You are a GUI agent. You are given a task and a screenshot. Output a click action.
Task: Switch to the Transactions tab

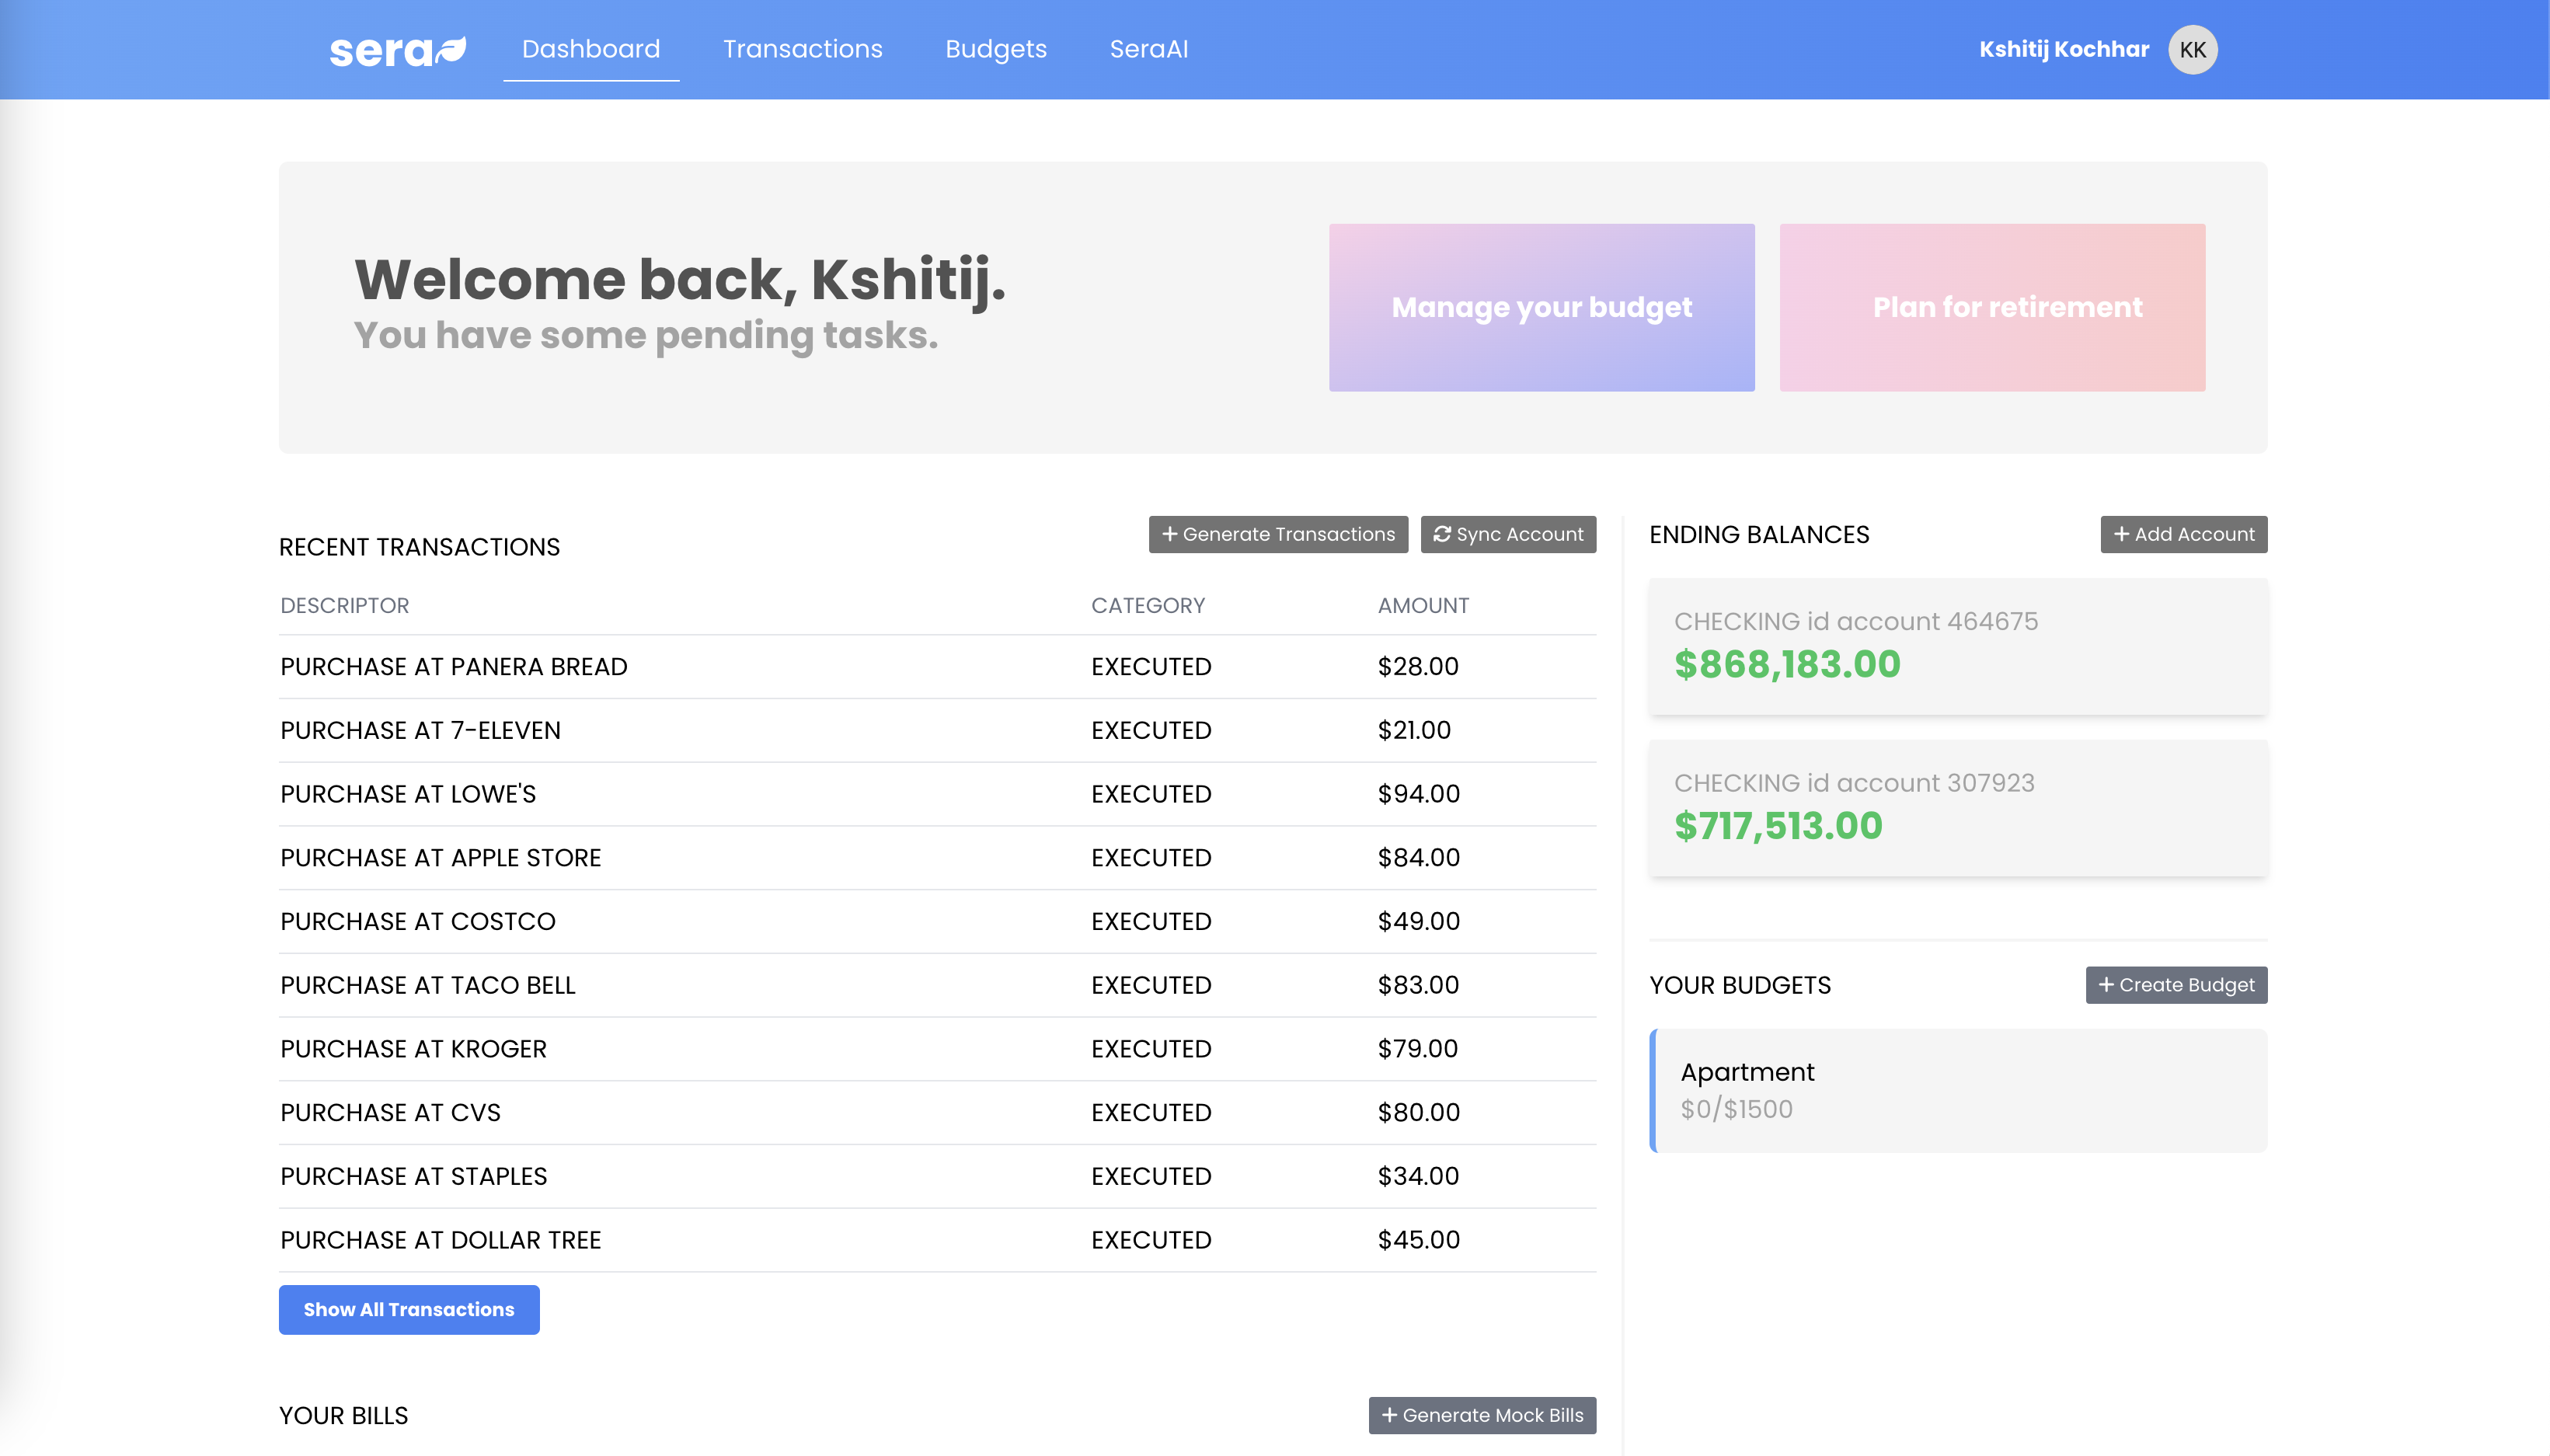(x=802, y=49)
